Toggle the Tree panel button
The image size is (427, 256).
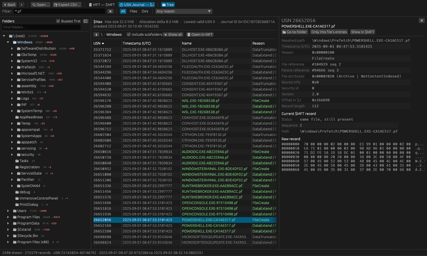pyautogui.click(x=168, y=5)
